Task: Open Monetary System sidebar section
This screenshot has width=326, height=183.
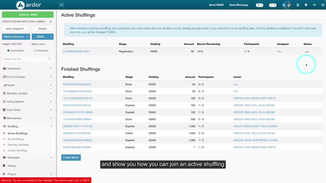Action: coord(28,93)
